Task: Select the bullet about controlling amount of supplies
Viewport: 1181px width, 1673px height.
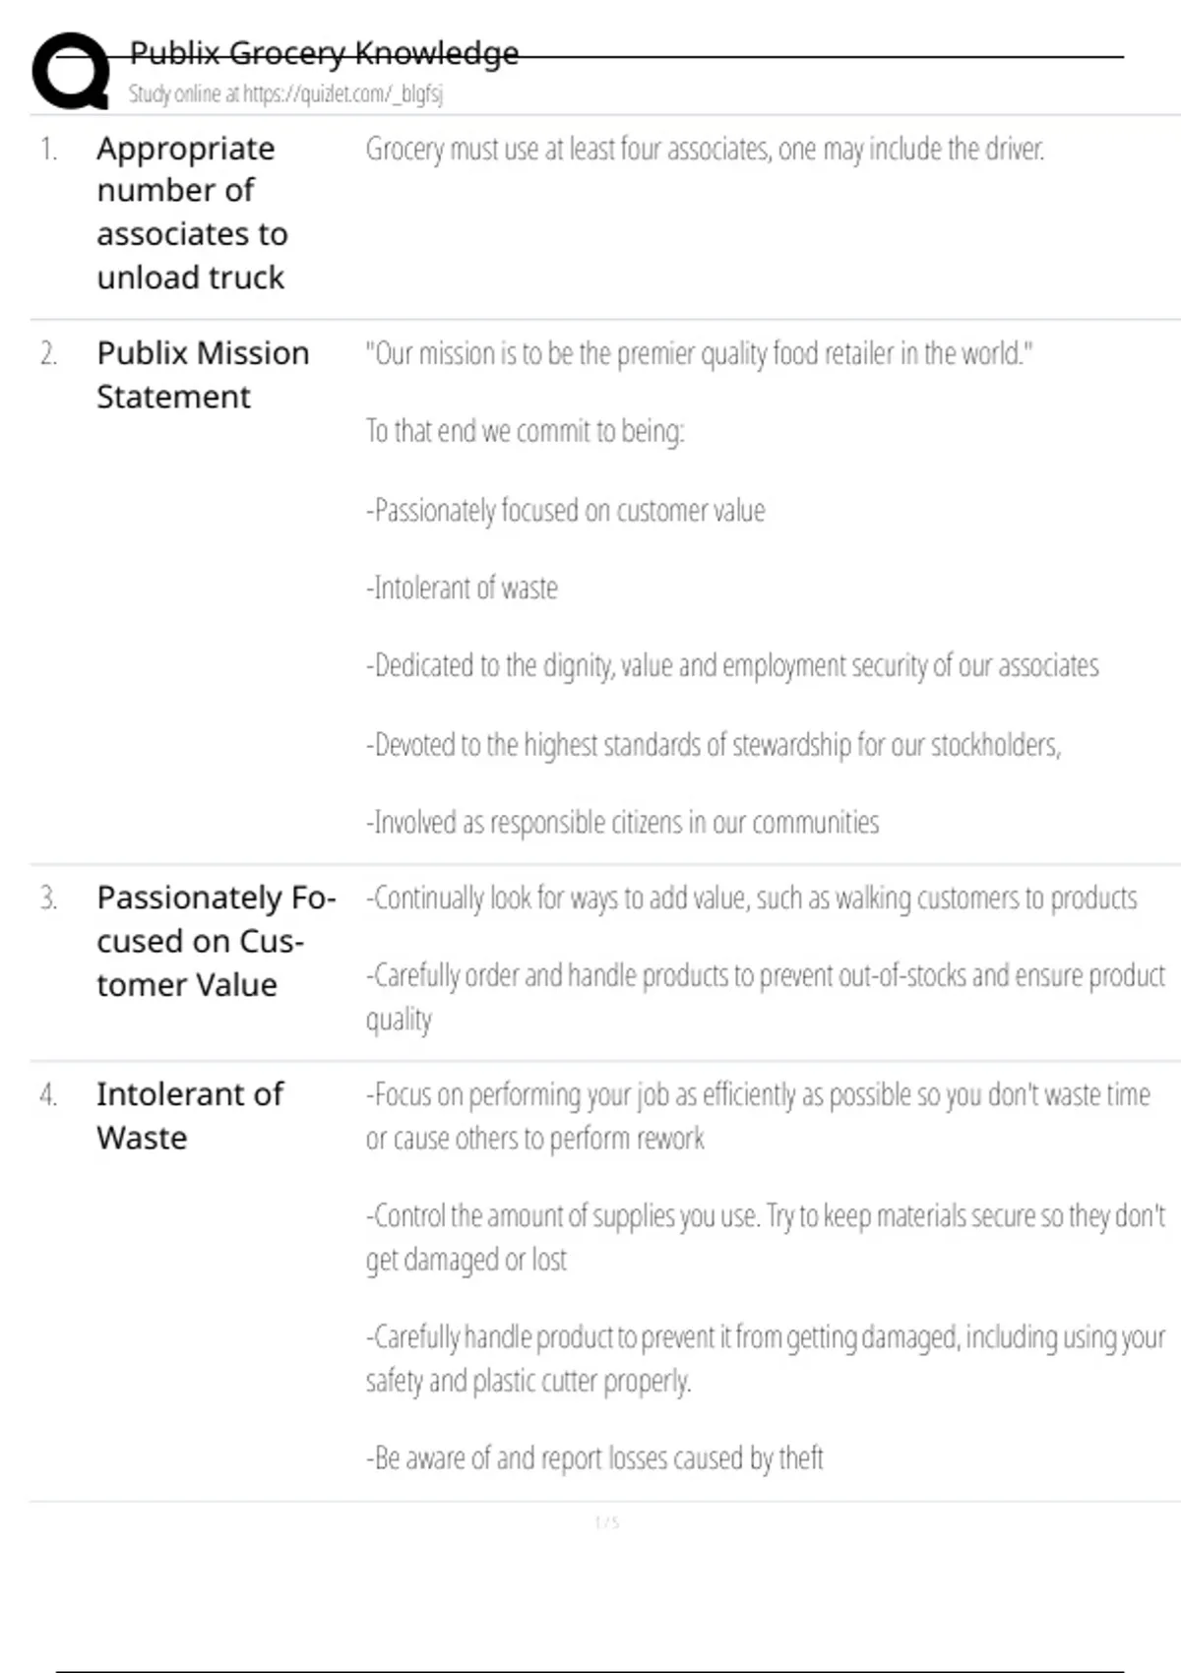Action: point(765,1237)
